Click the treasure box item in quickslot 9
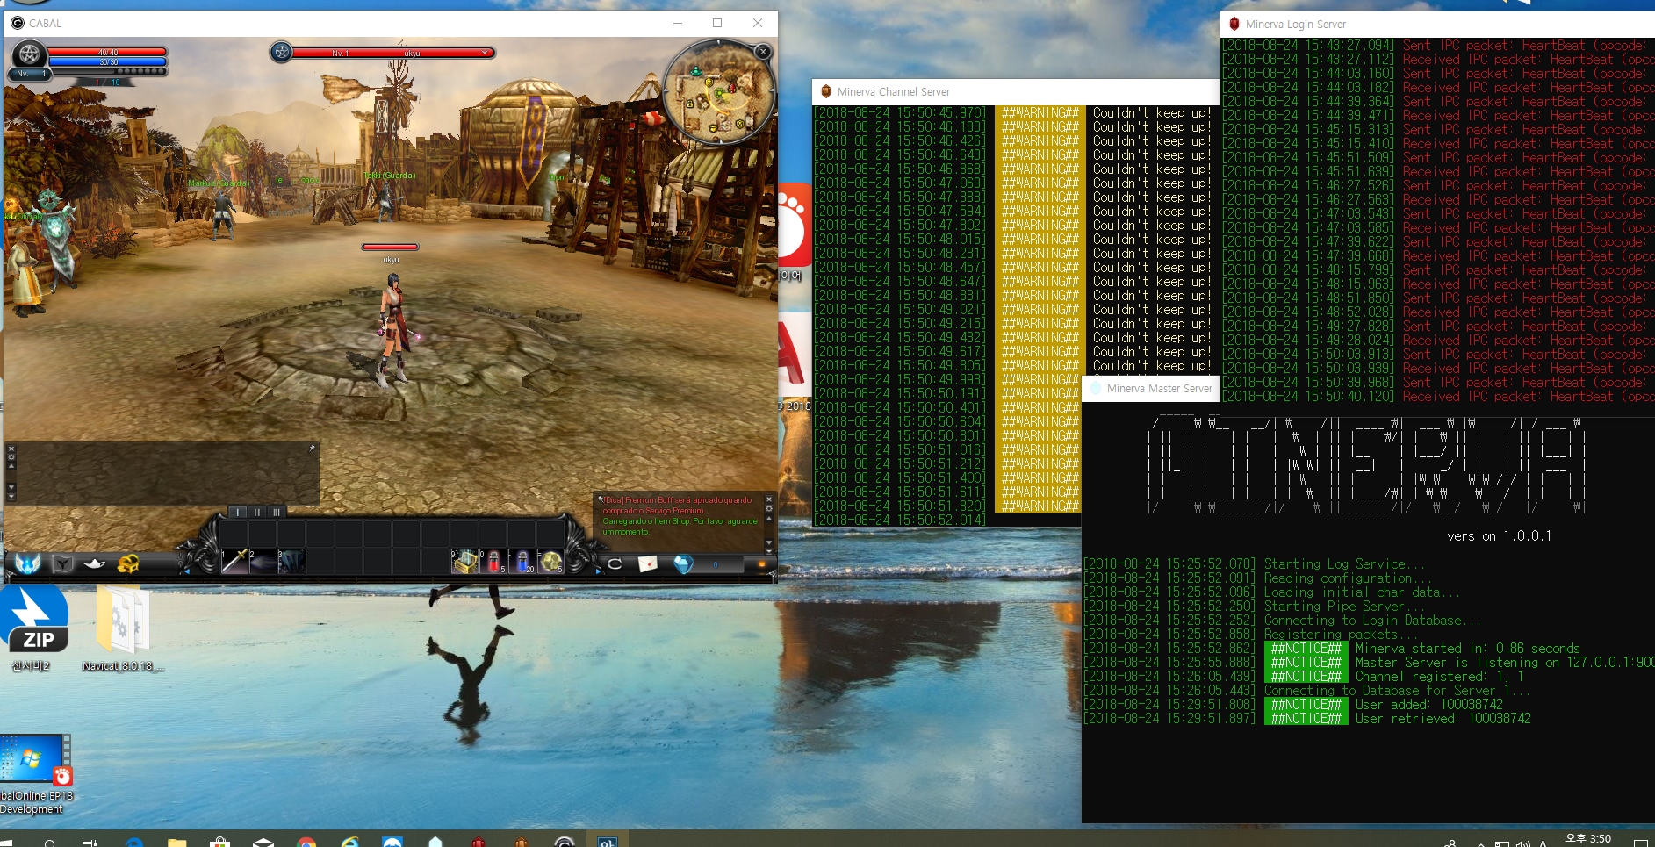 pyautogui.click(x=464, y=562)
